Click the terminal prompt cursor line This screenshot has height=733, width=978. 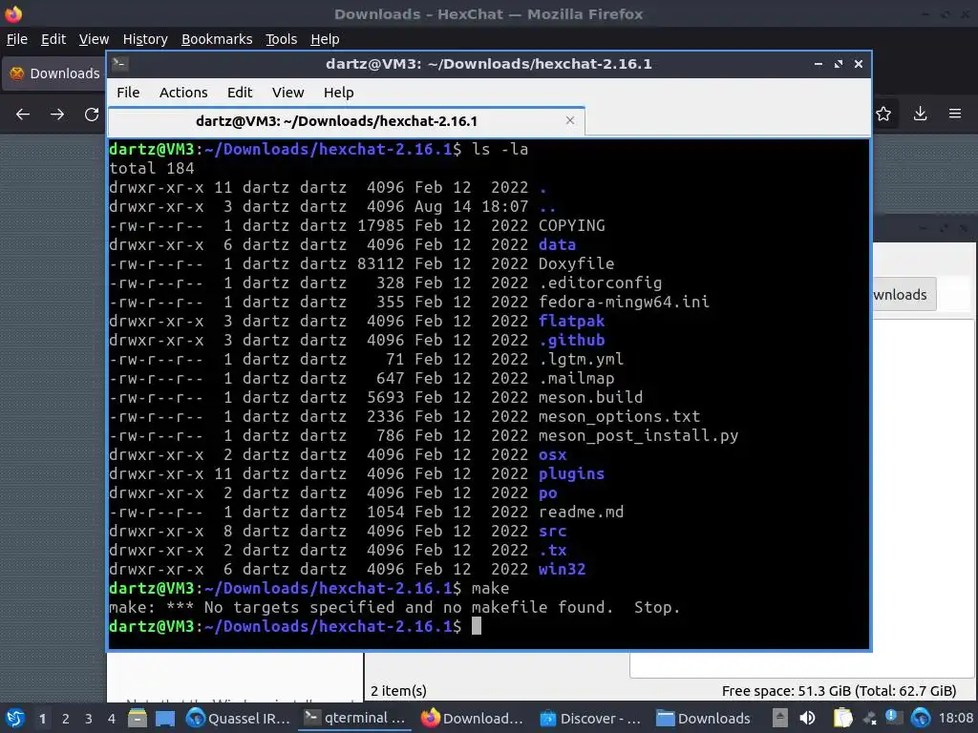[295, 626]
